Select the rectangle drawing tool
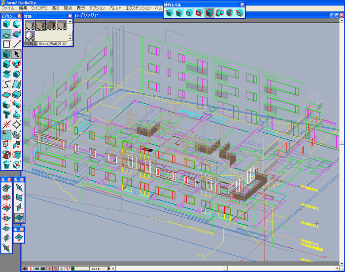Viewport: 345px width, 272px height. [6, 44]
